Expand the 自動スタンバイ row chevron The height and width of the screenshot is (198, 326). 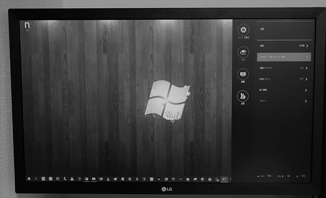pos(307,68)
